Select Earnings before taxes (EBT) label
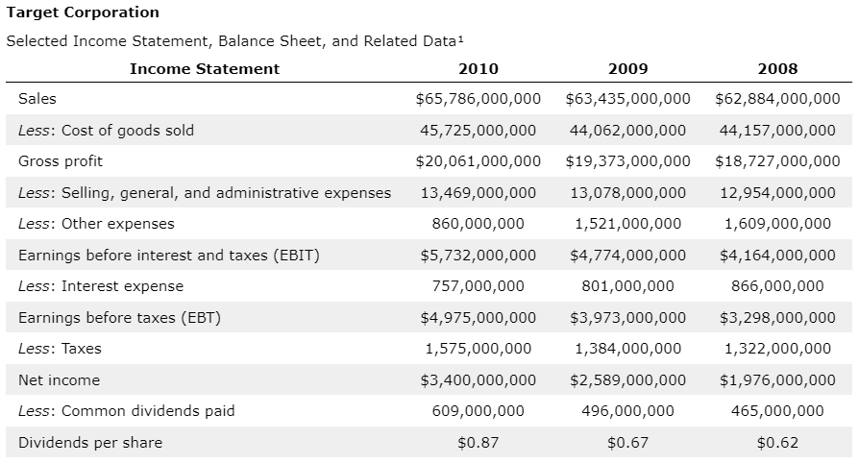The image size is (859, 464). 119,318
